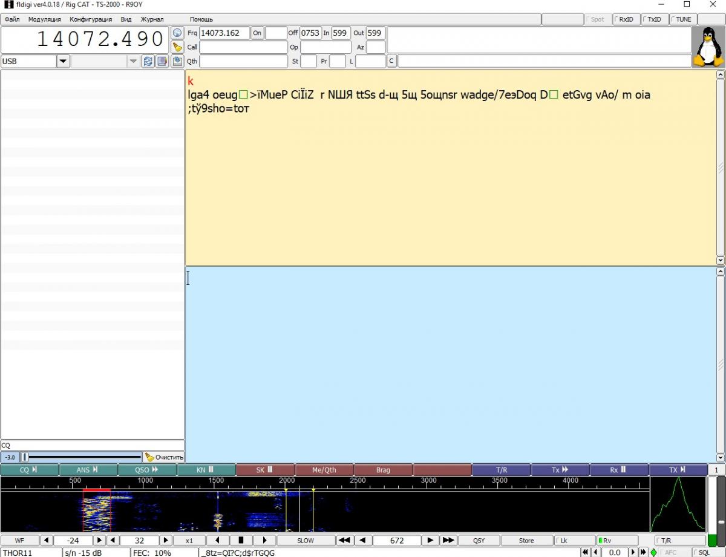Click the Tux penguin logo
This screenshot has width=726, height=557.
click(708, 47)
